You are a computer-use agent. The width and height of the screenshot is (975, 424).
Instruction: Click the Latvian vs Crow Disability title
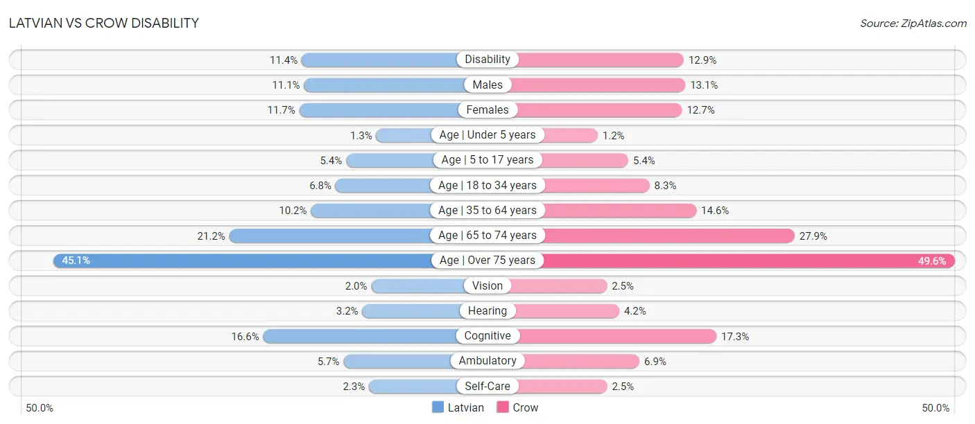point(104,23)
